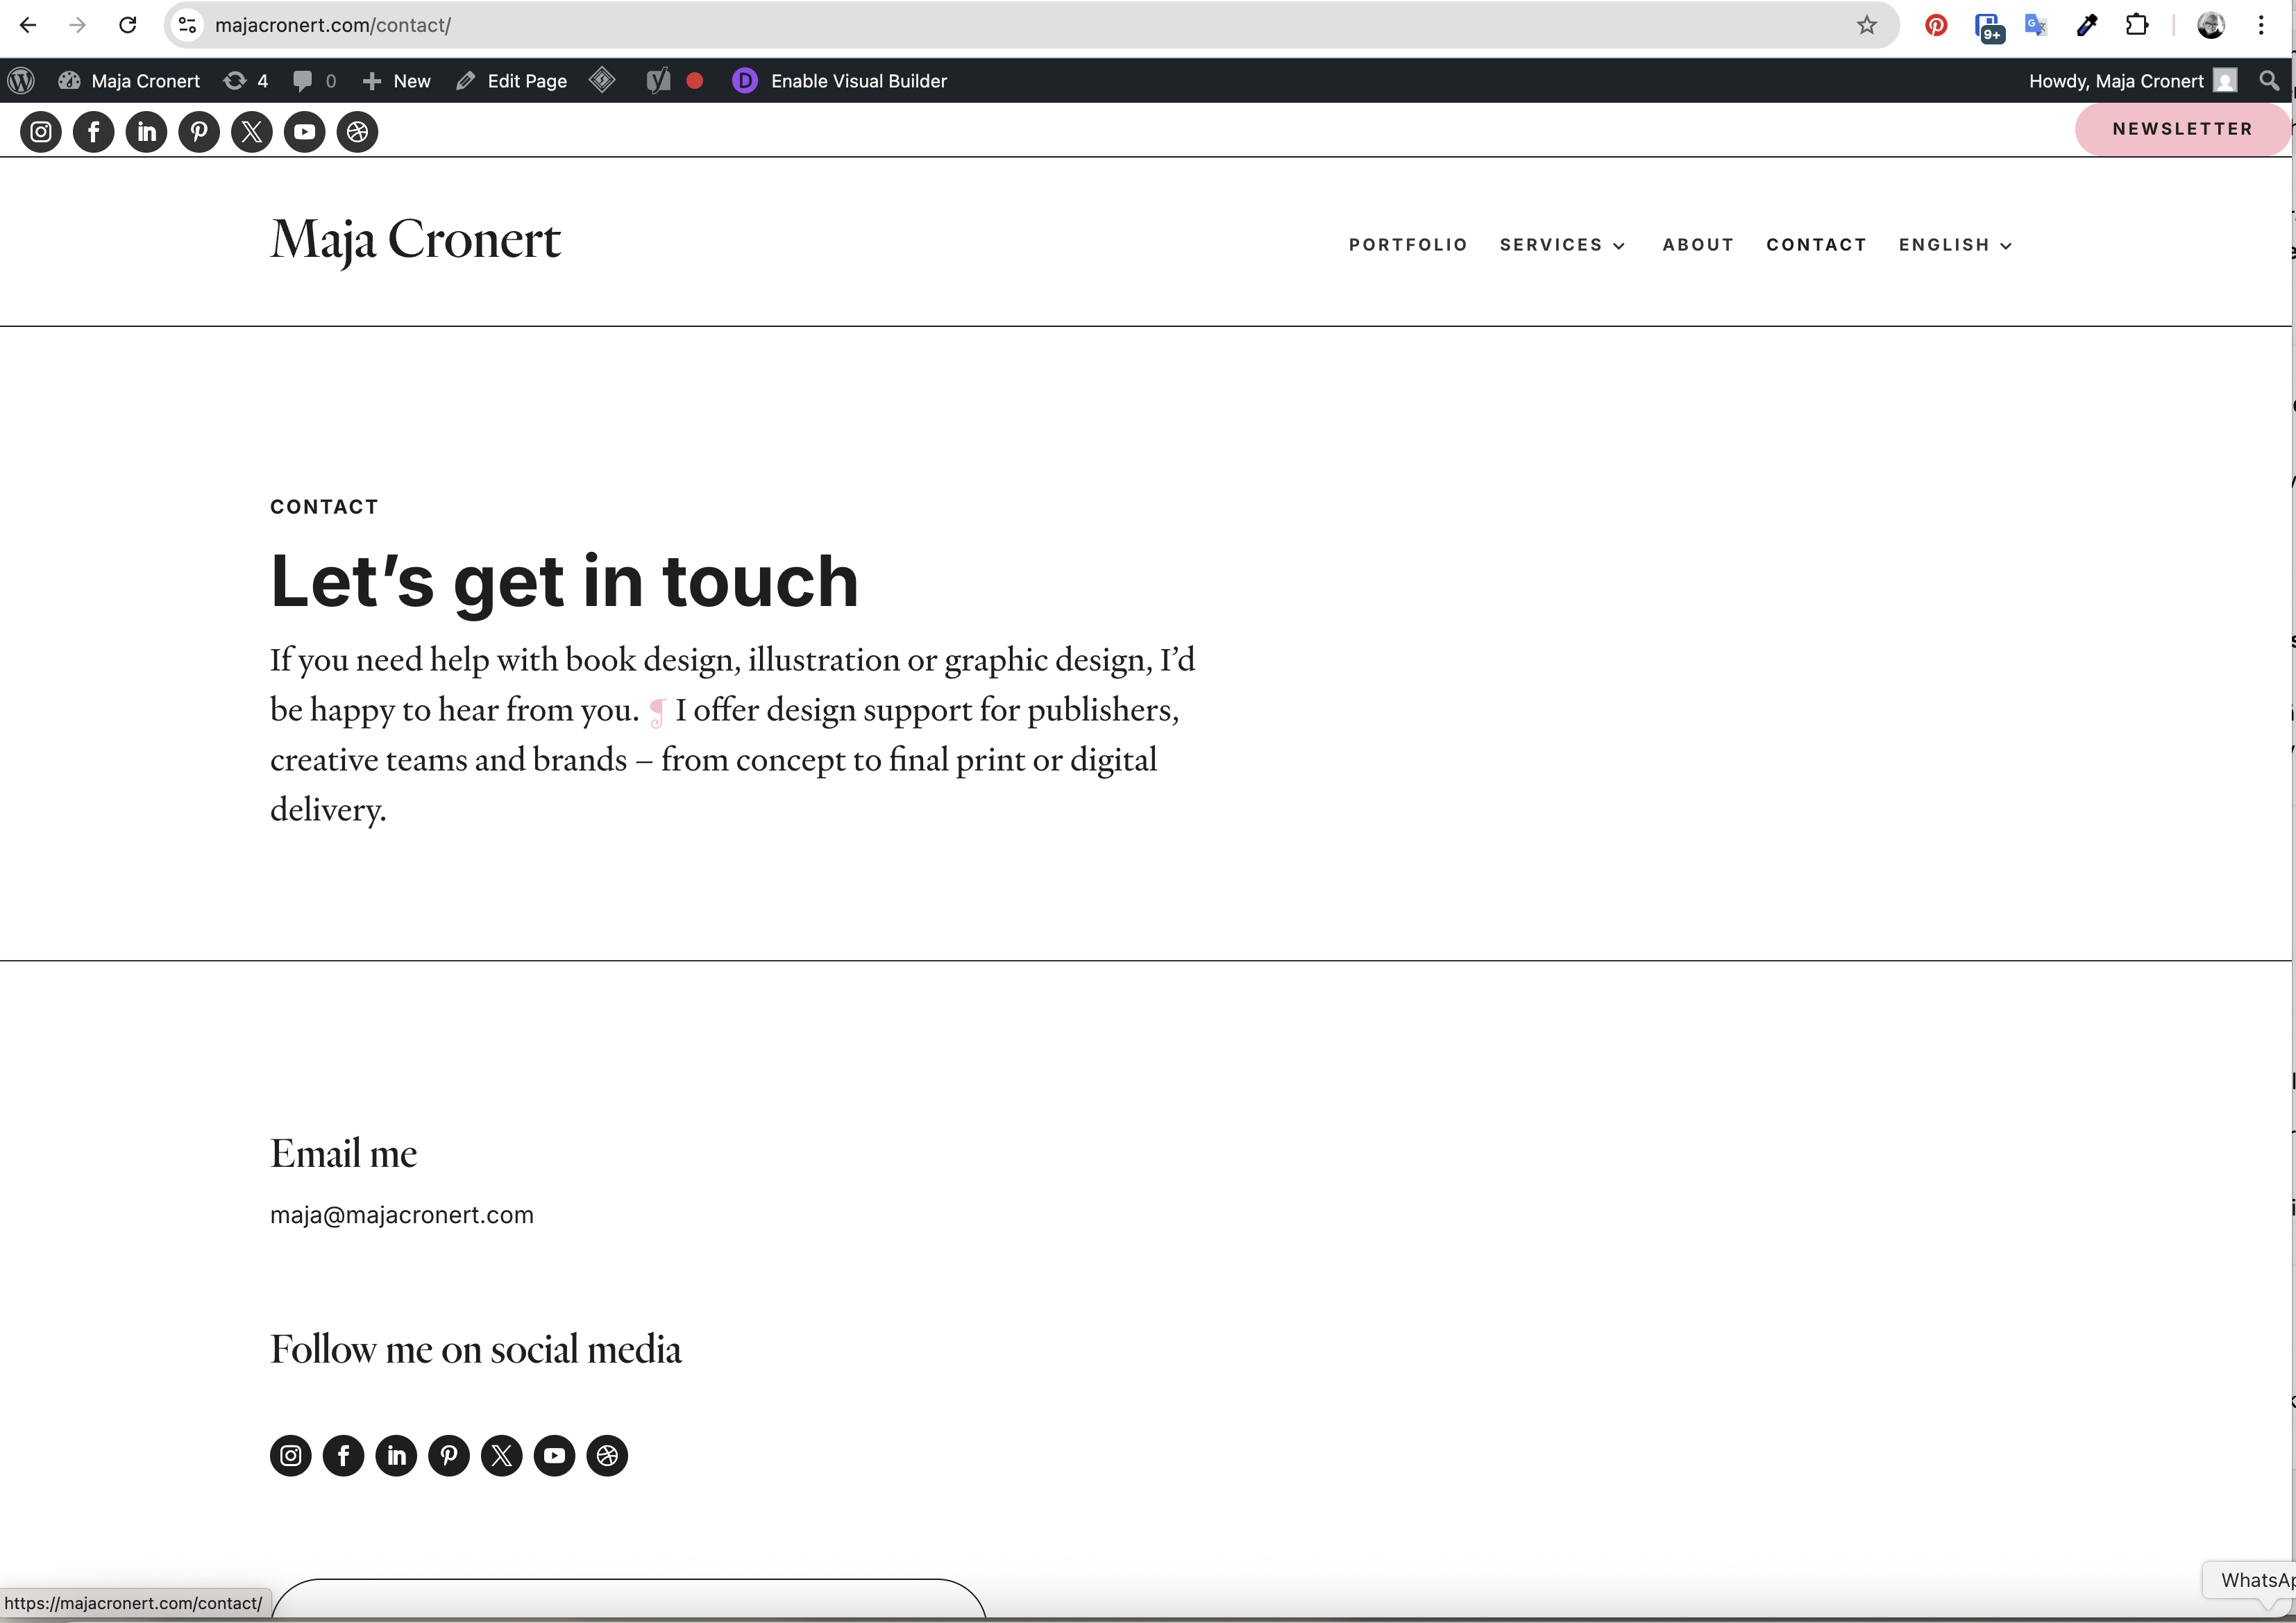This screenshot has height=1623, width=2296.
Task: Bookmark page with the star icon
Action: (x=1866, y=25)
